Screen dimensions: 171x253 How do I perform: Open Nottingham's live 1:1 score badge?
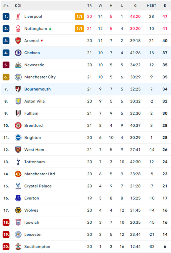[x=79, y=29]
